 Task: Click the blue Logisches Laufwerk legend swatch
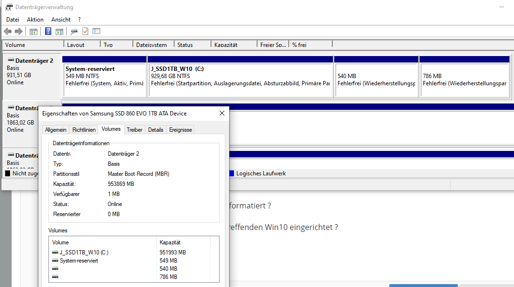232,173
